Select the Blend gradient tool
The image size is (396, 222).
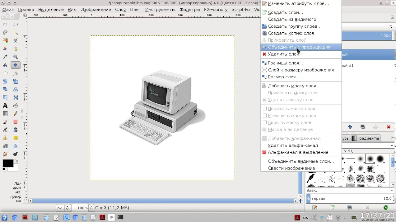coord(5,114)
